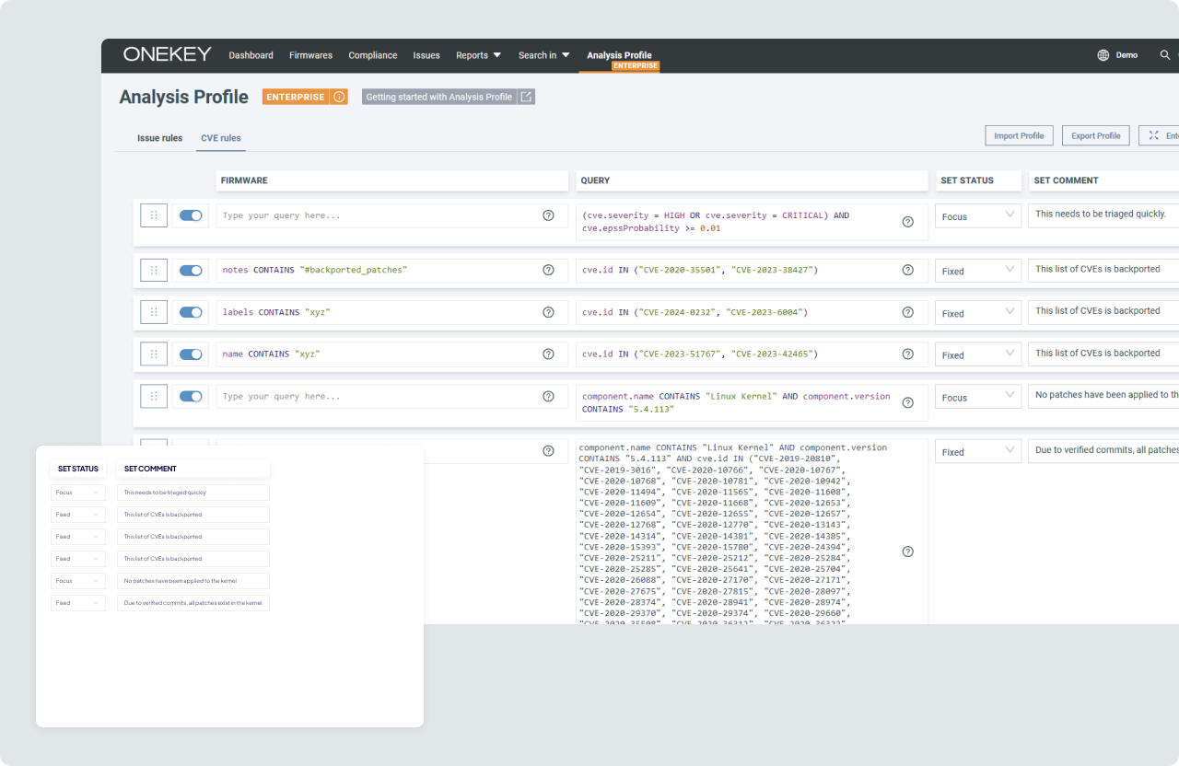1179x766 pixels.
Task: Click the firmware query field of cve.severity rule
Action: pyautogui.click(x=392, y=215)
